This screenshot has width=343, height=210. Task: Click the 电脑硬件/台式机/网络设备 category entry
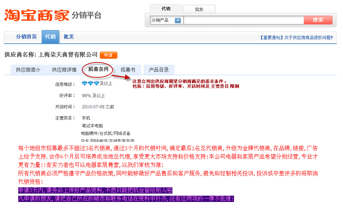(106, 133)
